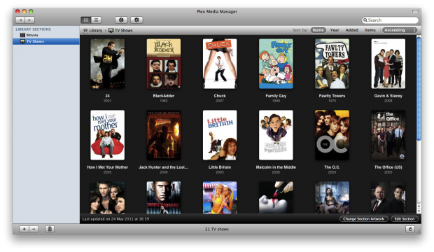This screenshot has width=434, height=252.
Task: Remove section with the minus button
Action: [x=34, y=229]
